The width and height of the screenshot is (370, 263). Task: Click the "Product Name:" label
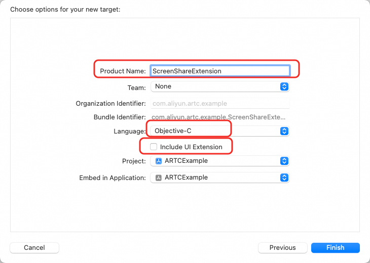coord(123,71)
